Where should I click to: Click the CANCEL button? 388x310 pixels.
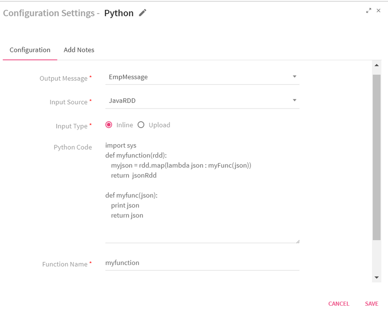coord(338,303)
